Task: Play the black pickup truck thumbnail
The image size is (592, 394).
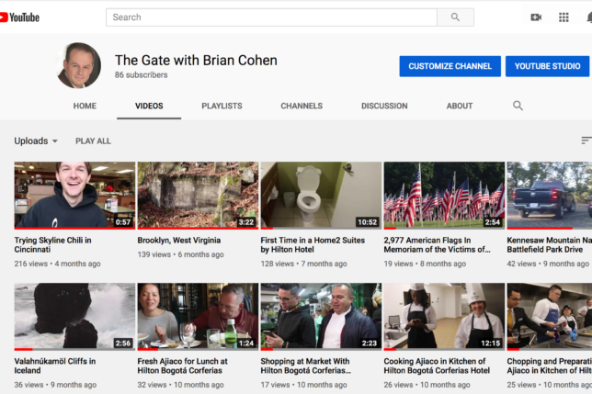Action: coord(550,196)
